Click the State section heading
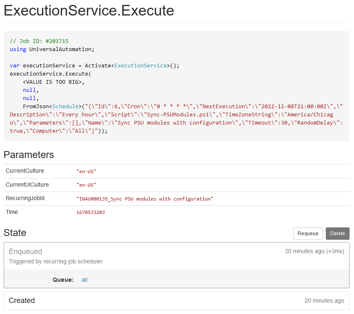The image size is (354, 314). click(x=14, y=233)
